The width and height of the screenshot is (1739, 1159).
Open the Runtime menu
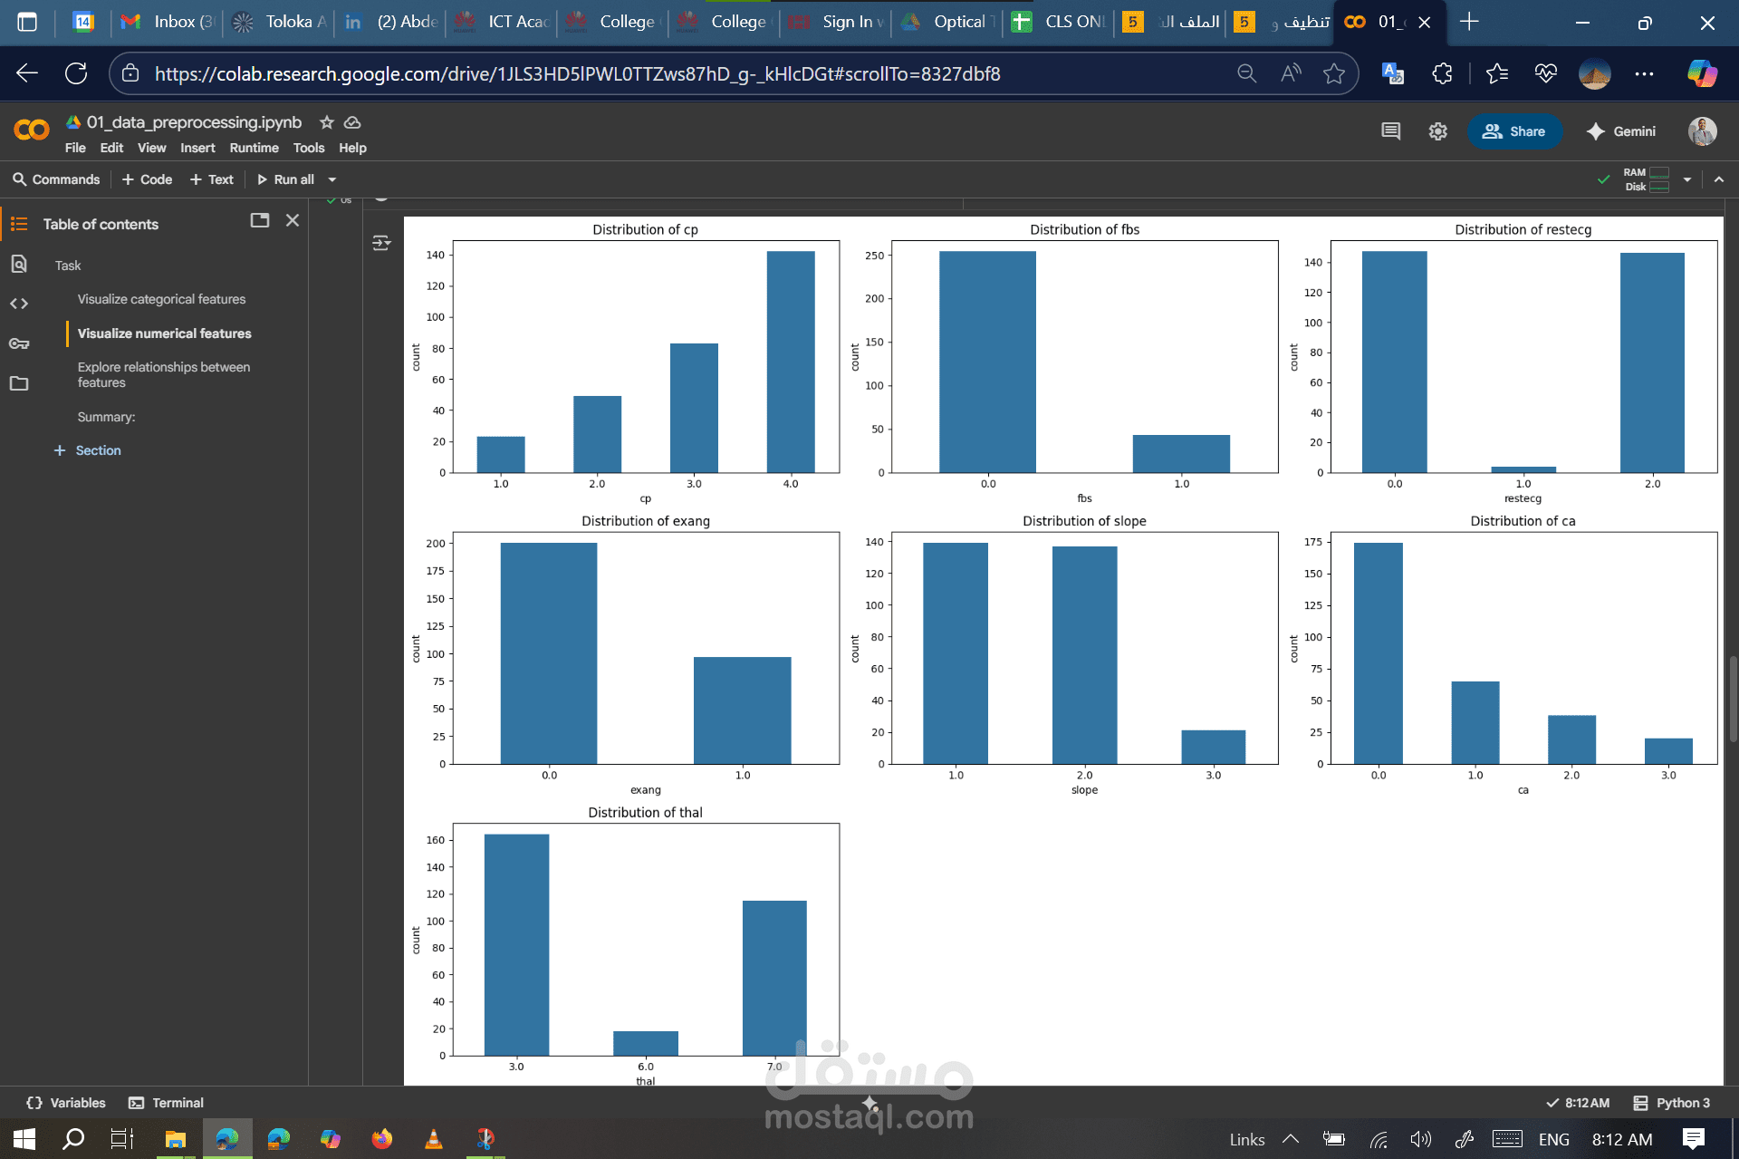pyautogui.click(x=254, y=148)
